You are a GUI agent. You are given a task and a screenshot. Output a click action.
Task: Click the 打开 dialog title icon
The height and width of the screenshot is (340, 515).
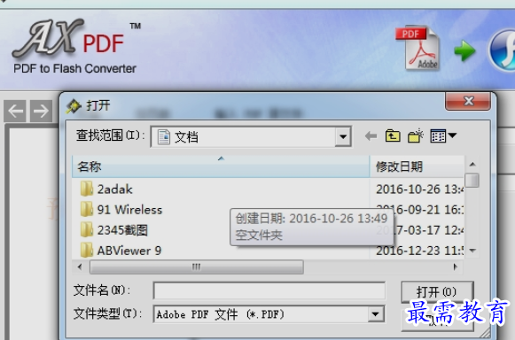[74, 106]
